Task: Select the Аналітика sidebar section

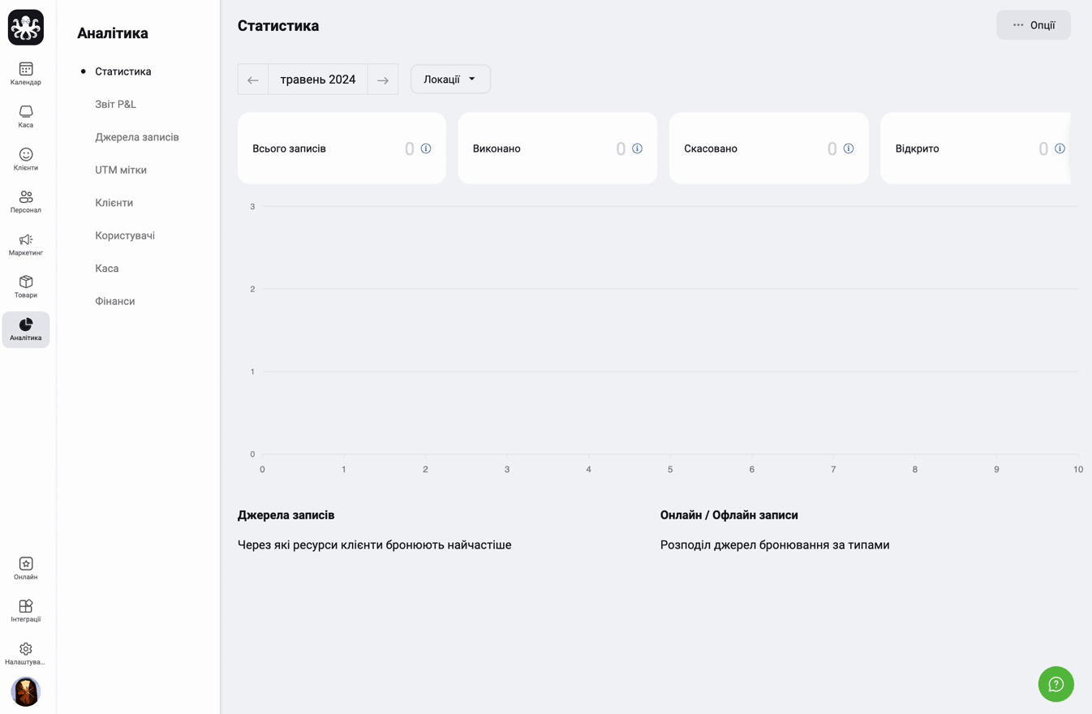Action: 26,329
